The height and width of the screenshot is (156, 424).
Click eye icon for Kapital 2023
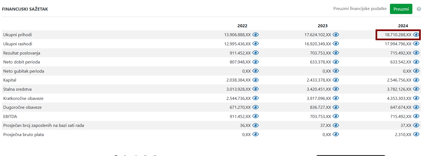tap(336, 80)
